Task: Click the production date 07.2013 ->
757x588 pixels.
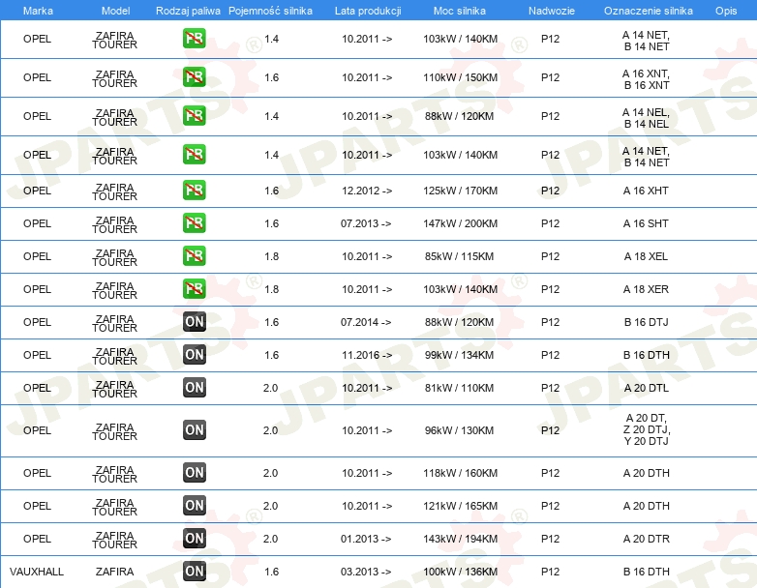Action: point(366,223)
